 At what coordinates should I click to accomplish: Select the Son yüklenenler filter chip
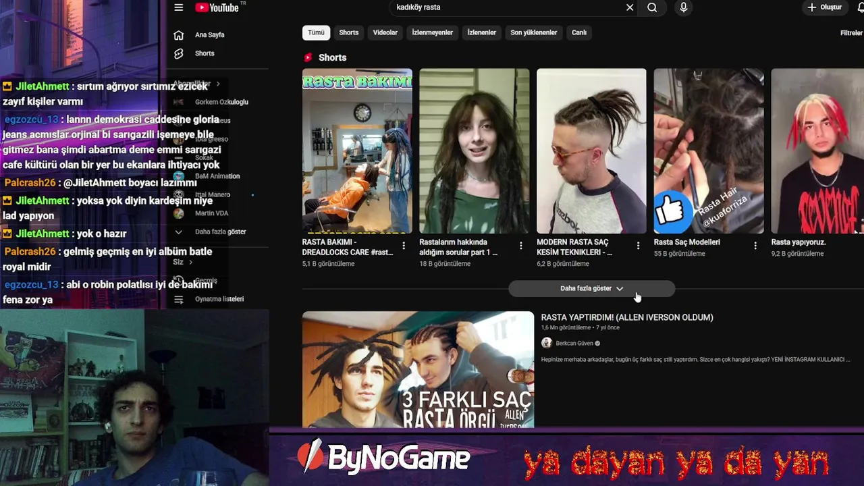click(x=534, y=32)
